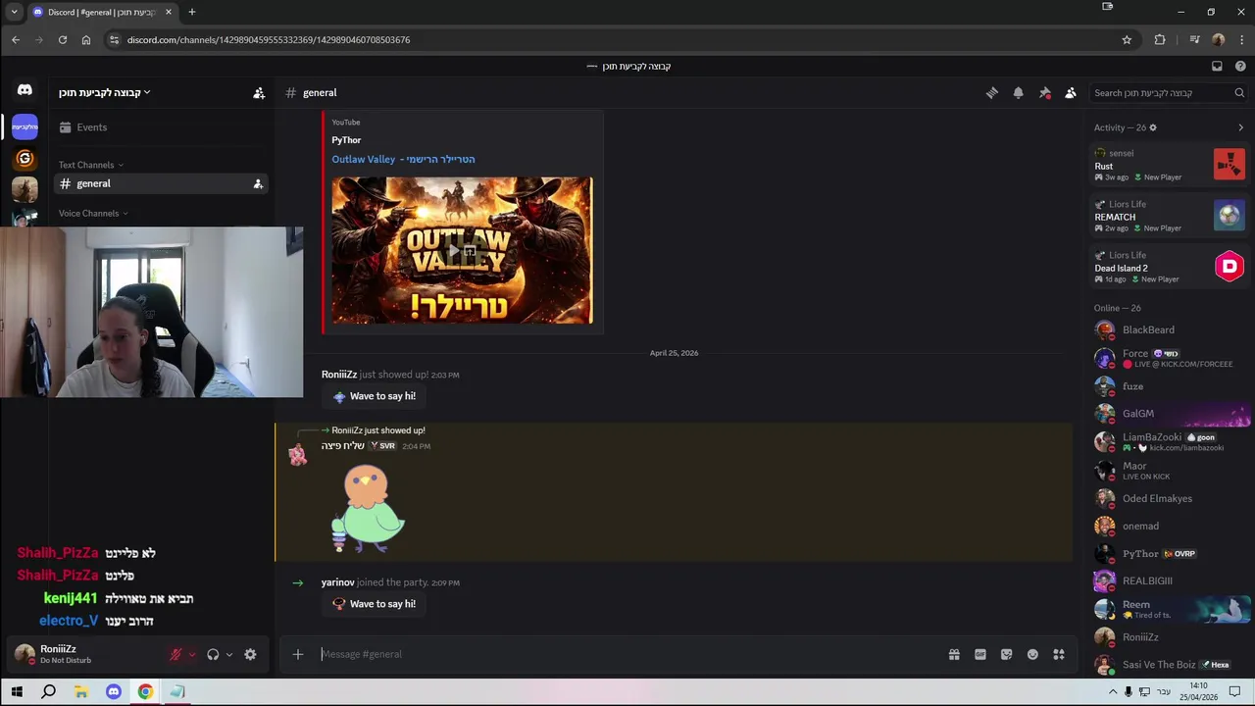Open Chrome extensions puzzle icon
The width and height of the screenshot is (1255, 706).
pyautogui.click(x=1160, y=40)
